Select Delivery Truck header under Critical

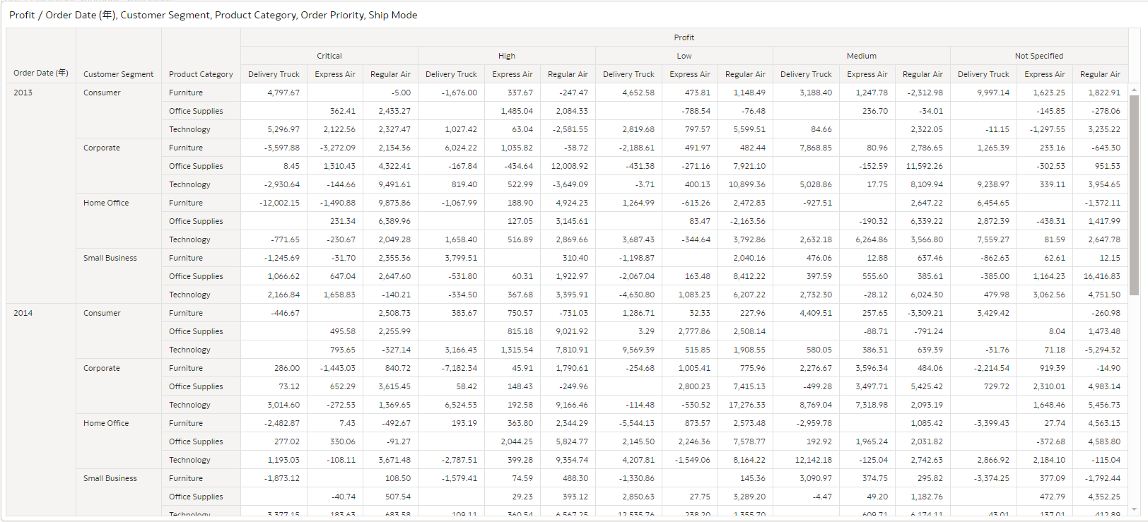click(274, 74)
